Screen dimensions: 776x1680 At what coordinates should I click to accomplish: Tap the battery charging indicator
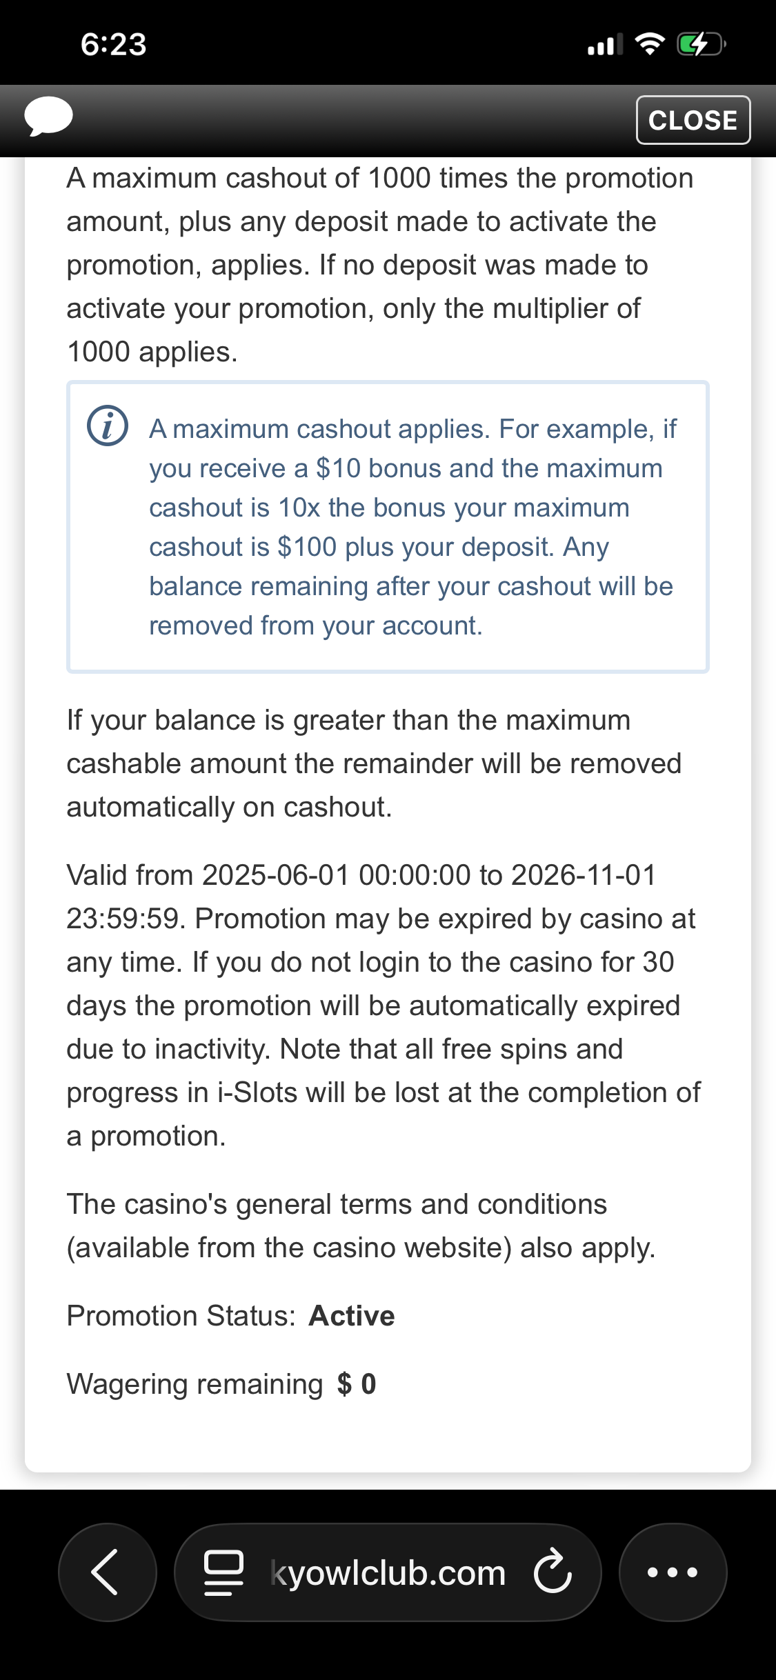pos(700,44)
